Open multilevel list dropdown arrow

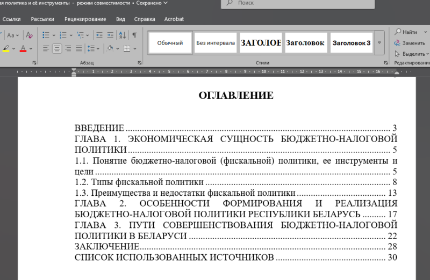click(88, 35)
